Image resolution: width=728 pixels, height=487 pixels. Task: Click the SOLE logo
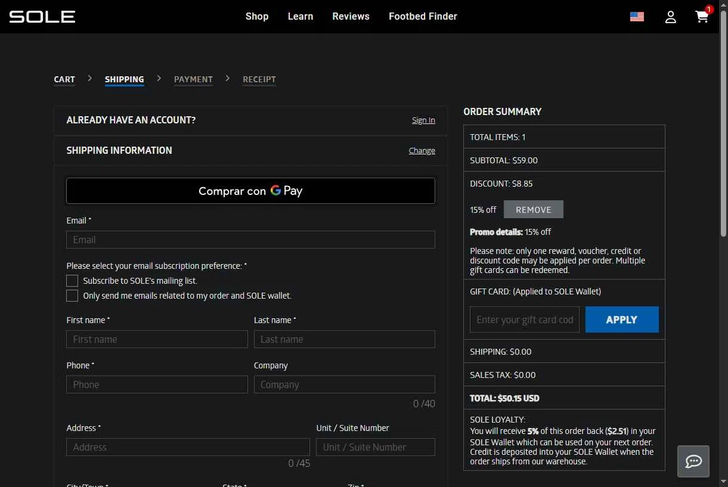pyautogui.click(x=42, y=17)
